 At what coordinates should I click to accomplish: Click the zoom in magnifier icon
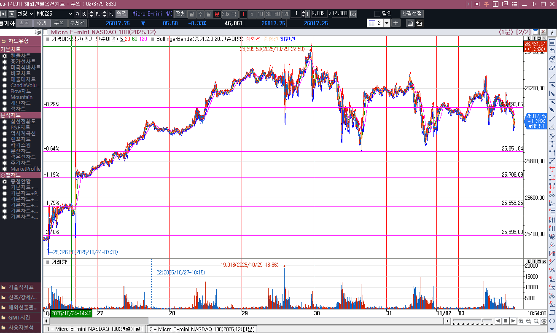click(521, 321)
